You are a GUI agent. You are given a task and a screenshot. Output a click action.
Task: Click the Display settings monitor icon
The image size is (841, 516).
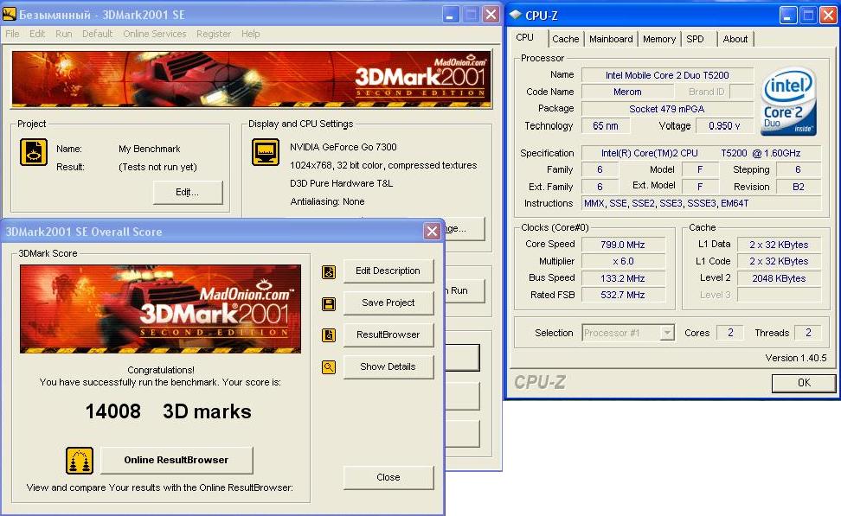266,152
